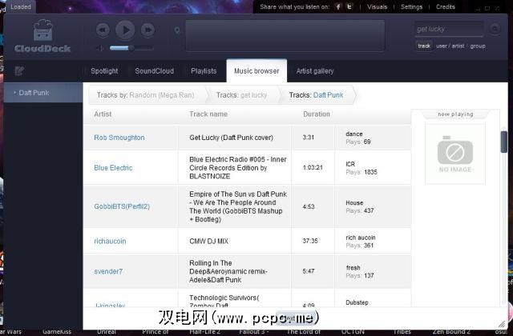Click the now playing panel label

point(455,114)
